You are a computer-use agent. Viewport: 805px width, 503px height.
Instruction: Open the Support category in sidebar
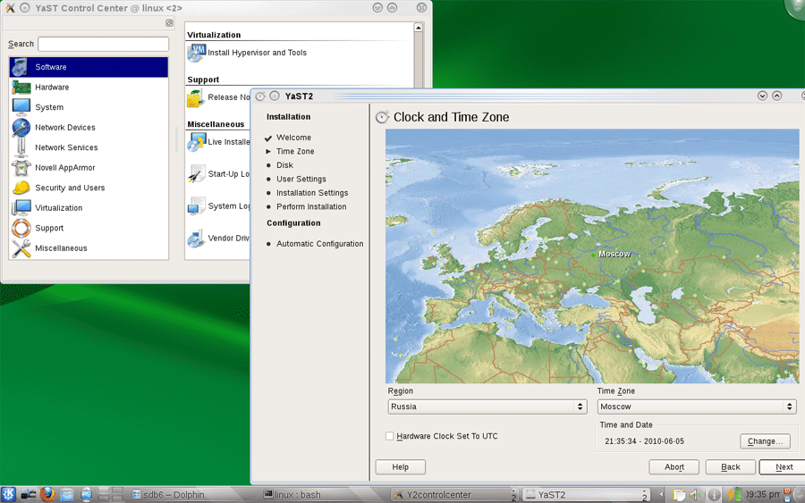pos(89,228)
